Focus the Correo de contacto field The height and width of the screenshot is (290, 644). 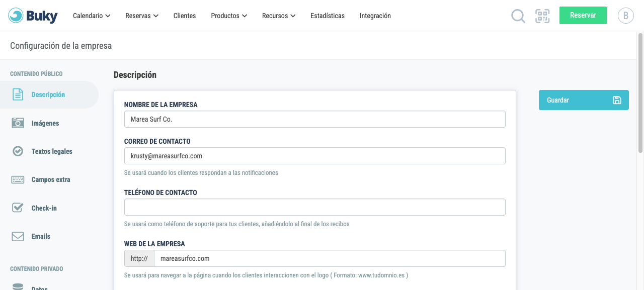click(x=315, y=156)
